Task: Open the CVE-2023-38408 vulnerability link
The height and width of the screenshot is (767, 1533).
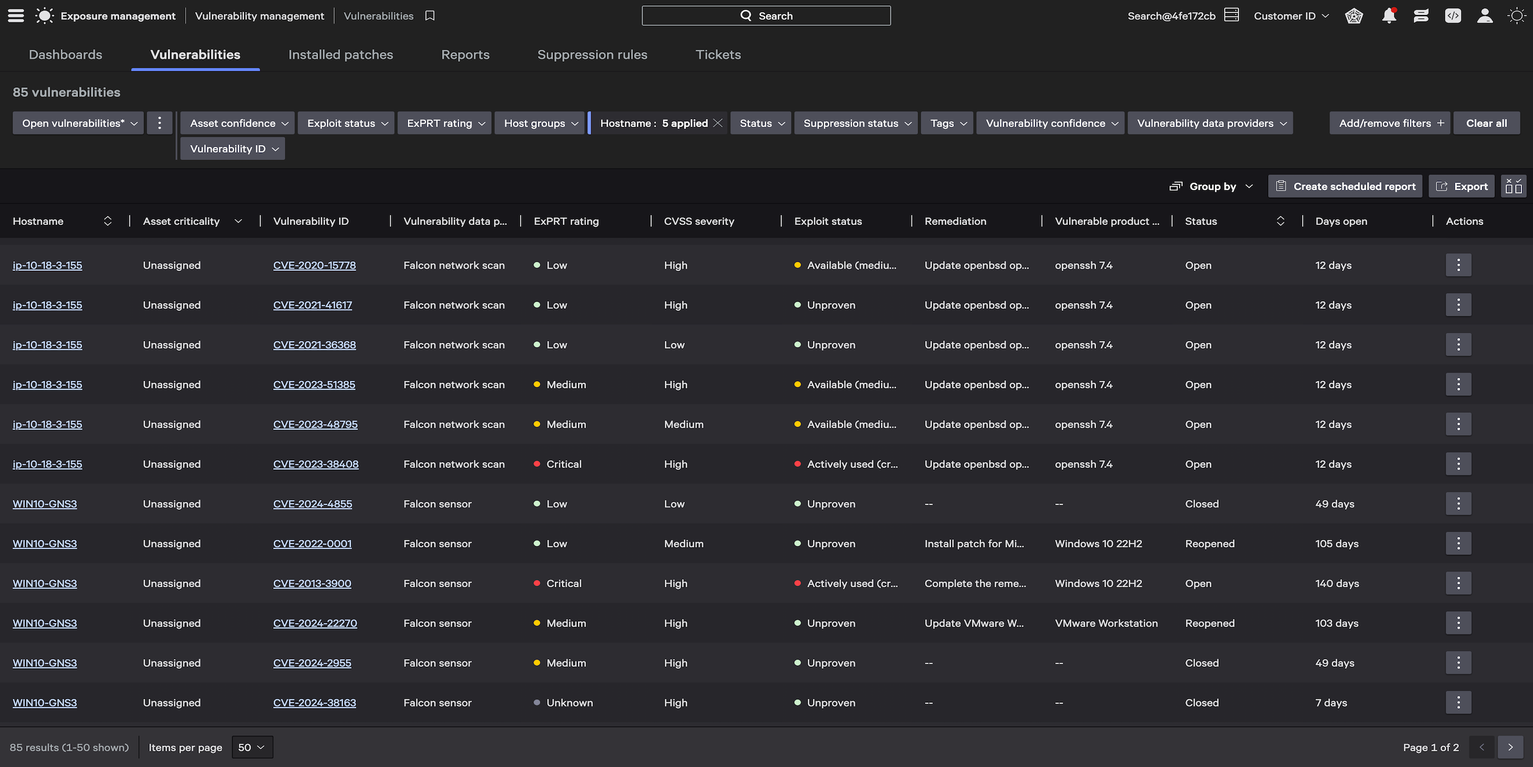Action: [x=316, y=464]
